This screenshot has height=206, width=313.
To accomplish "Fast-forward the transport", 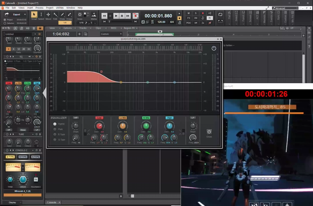I will [x=128, y=16].
